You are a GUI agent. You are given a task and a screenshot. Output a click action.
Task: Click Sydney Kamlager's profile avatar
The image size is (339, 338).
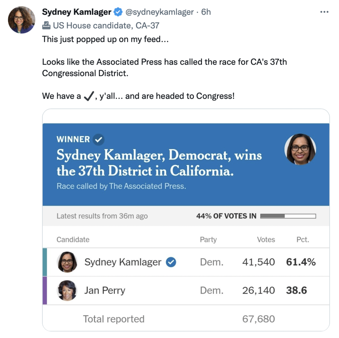click(x=21, y=20)
